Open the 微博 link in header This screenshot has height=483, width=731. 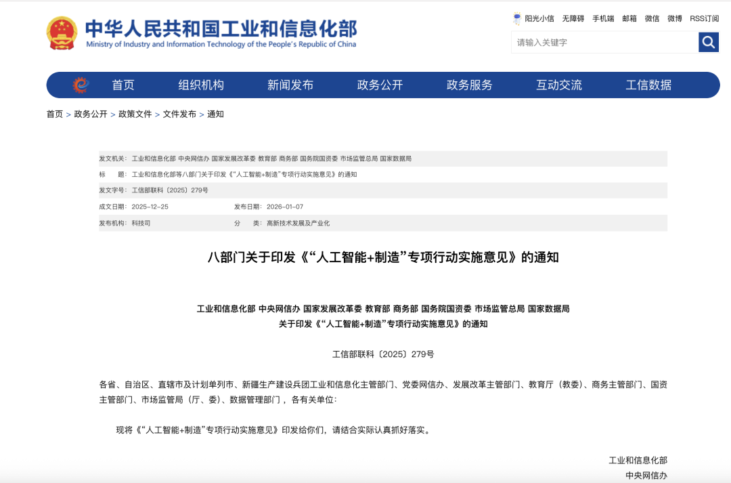point(675,19)
